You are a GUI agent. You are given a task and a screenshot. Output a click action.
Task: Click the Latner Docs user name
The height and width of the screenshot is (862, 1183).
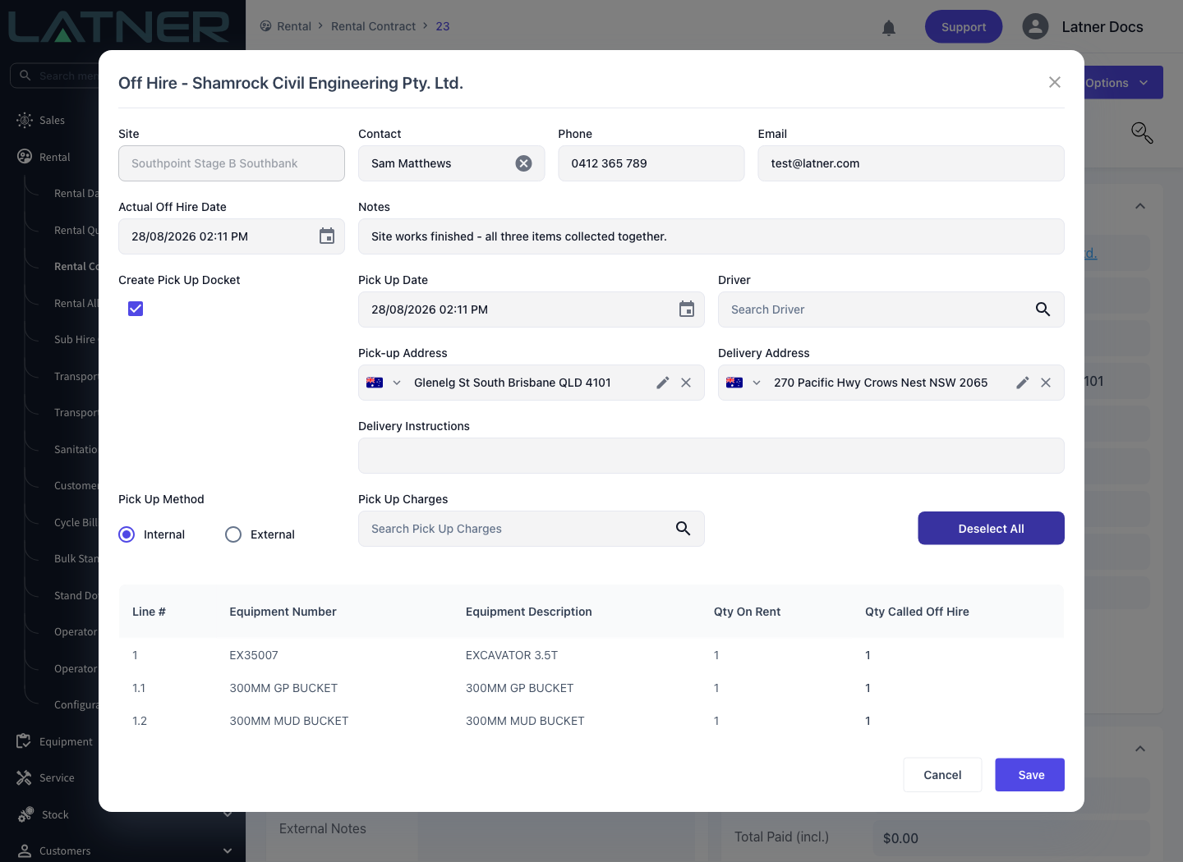pos(1102,27)
